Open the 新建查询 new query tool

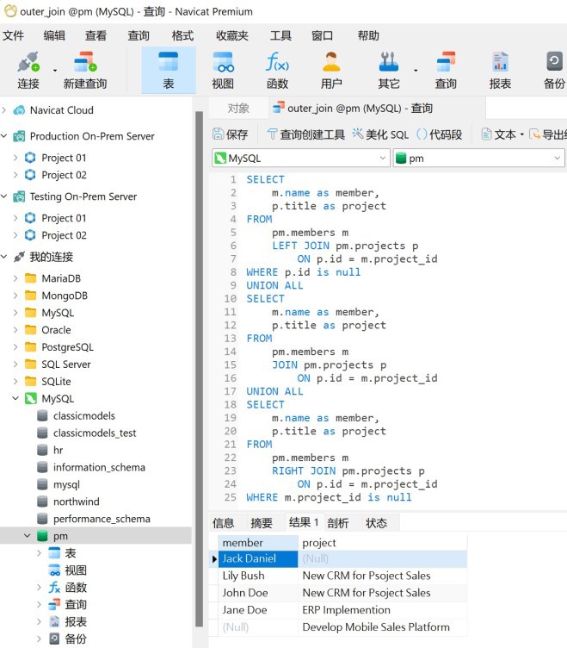(x=85, y=71)
